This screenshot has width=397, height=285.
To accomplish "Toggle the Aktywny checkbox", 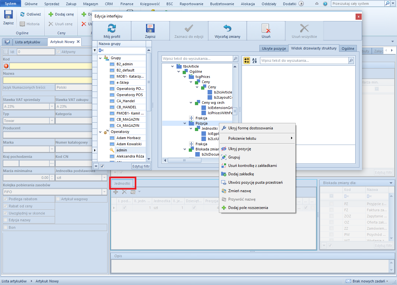I will coord(58,52).
